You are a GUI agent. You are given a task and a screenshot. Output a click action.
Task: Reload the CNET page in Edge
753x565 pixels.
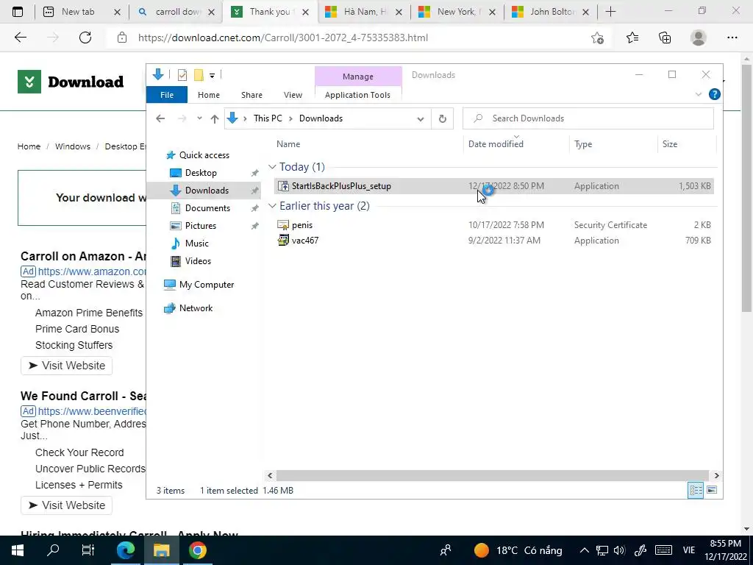coord(85,38)
